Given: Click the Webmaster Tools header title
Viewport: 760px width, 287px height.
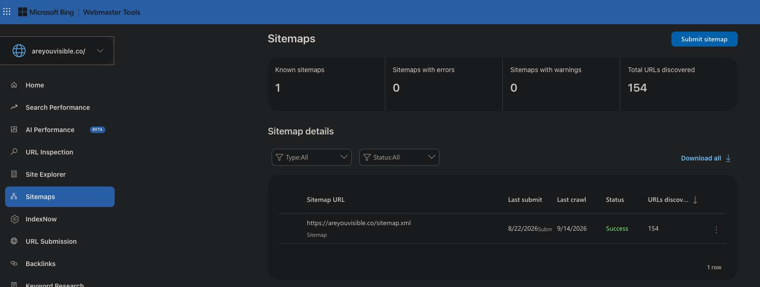Looking at the screenshot, I should [112, 12].
